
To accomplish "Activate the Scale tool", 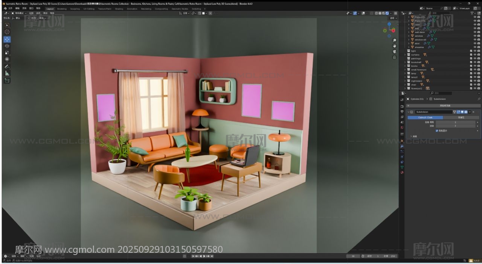I will [x=7, y=53].
